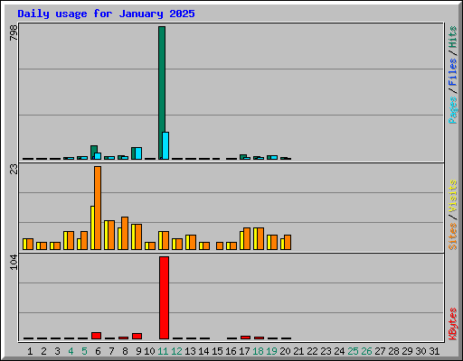The height and width of the screenshot is (361, 463).
Task: Click the red 'KBytes' legend label
Action: [x=453, y=324]
